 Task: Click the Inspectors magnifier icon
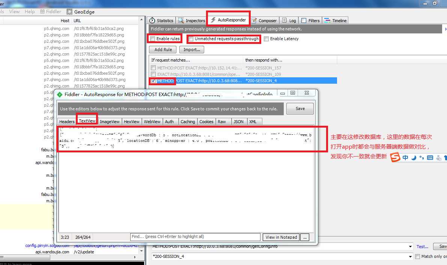point(181,21)
